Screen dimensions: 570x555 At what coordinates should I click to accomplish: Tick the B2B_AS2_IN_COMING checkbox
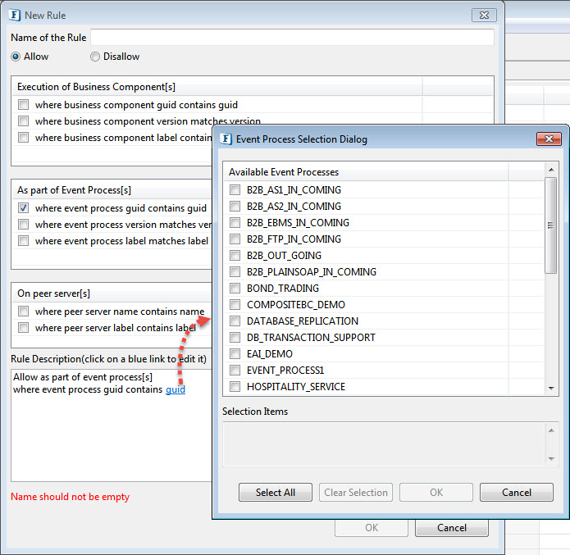point(235,206)
